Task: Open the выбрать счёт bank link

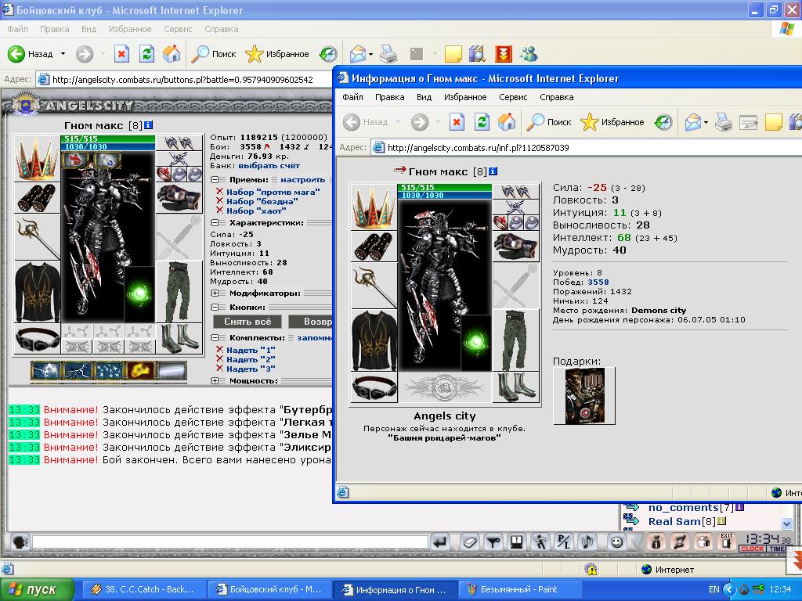Action: coord(269,166)
